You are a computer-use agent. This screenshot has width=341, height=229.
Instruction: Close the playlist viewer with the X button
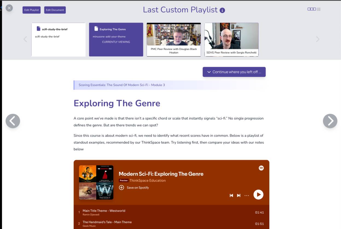click(x=9, y=8)
